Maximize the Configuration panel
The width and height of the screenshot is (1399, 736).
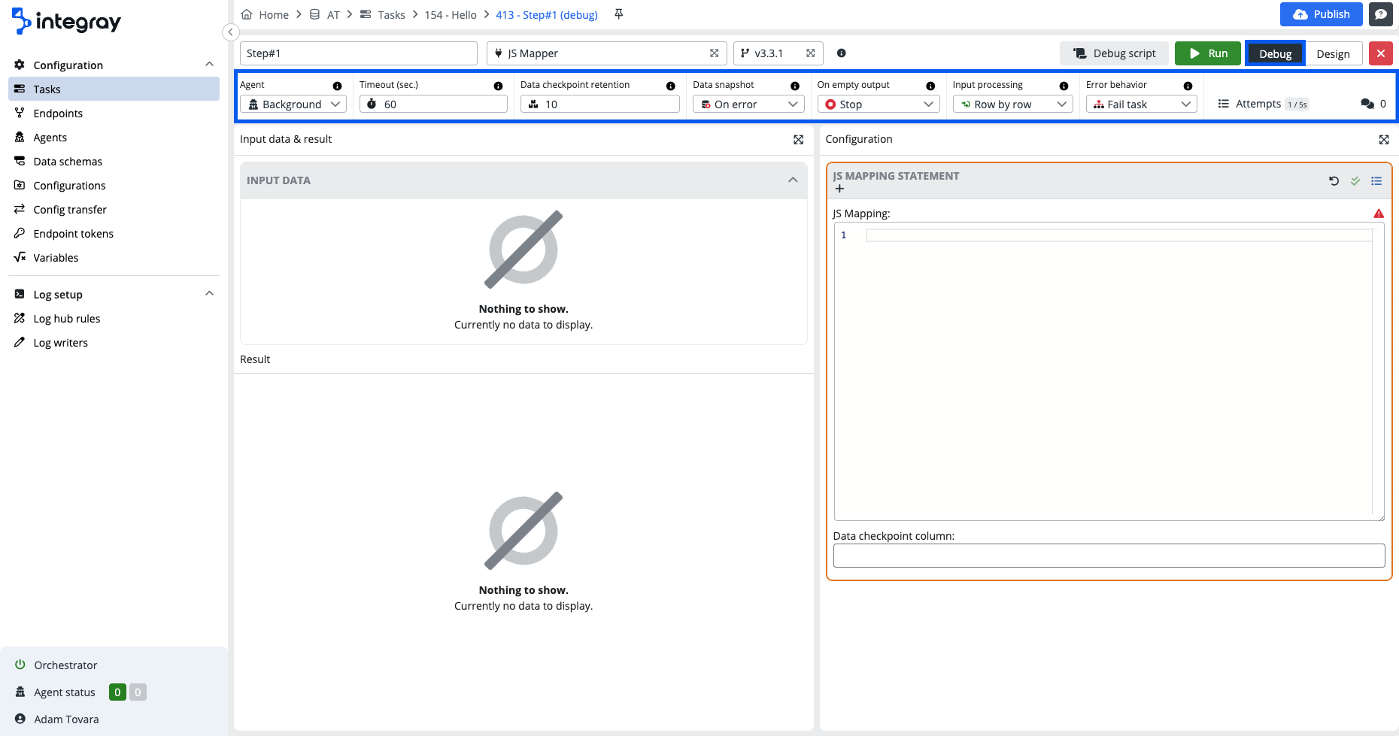click(1383, 139)
